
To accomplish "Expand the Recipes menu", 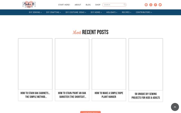I will click(126, 12).
